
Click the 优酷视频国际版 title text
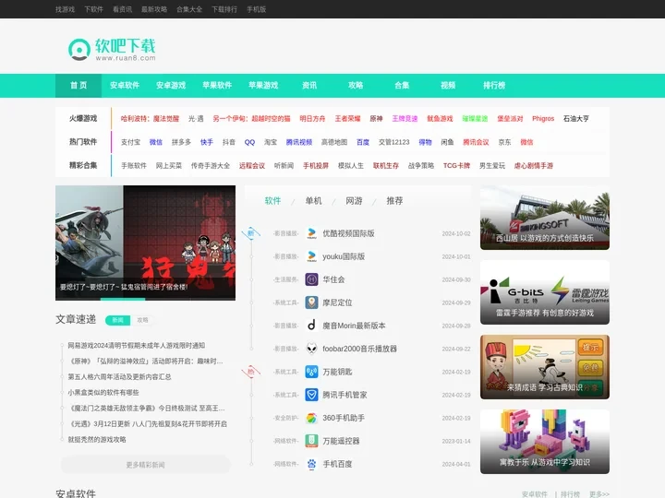348,233
